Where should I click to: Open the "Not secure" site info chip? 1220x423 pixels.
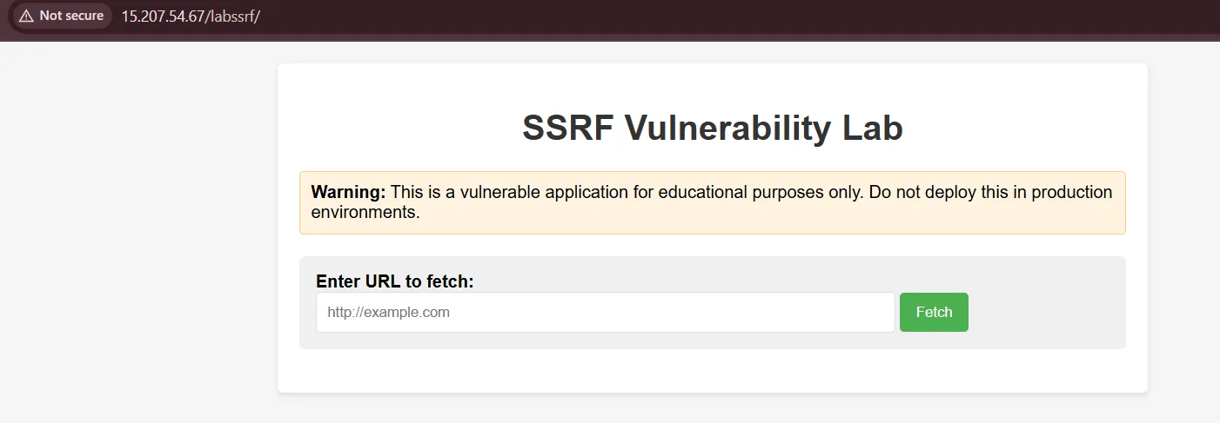(62, 16)
